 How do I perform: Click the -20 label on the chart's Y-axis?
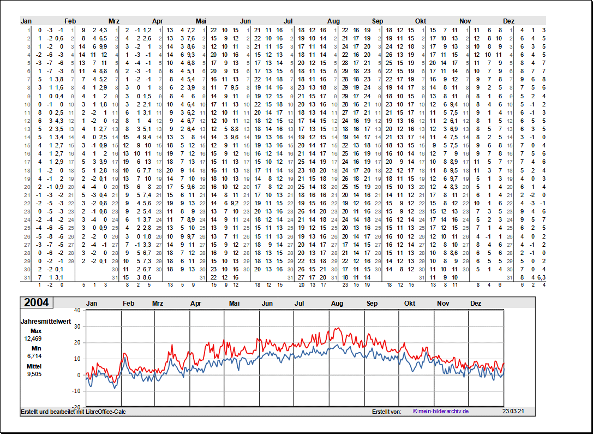coord(76,407)
